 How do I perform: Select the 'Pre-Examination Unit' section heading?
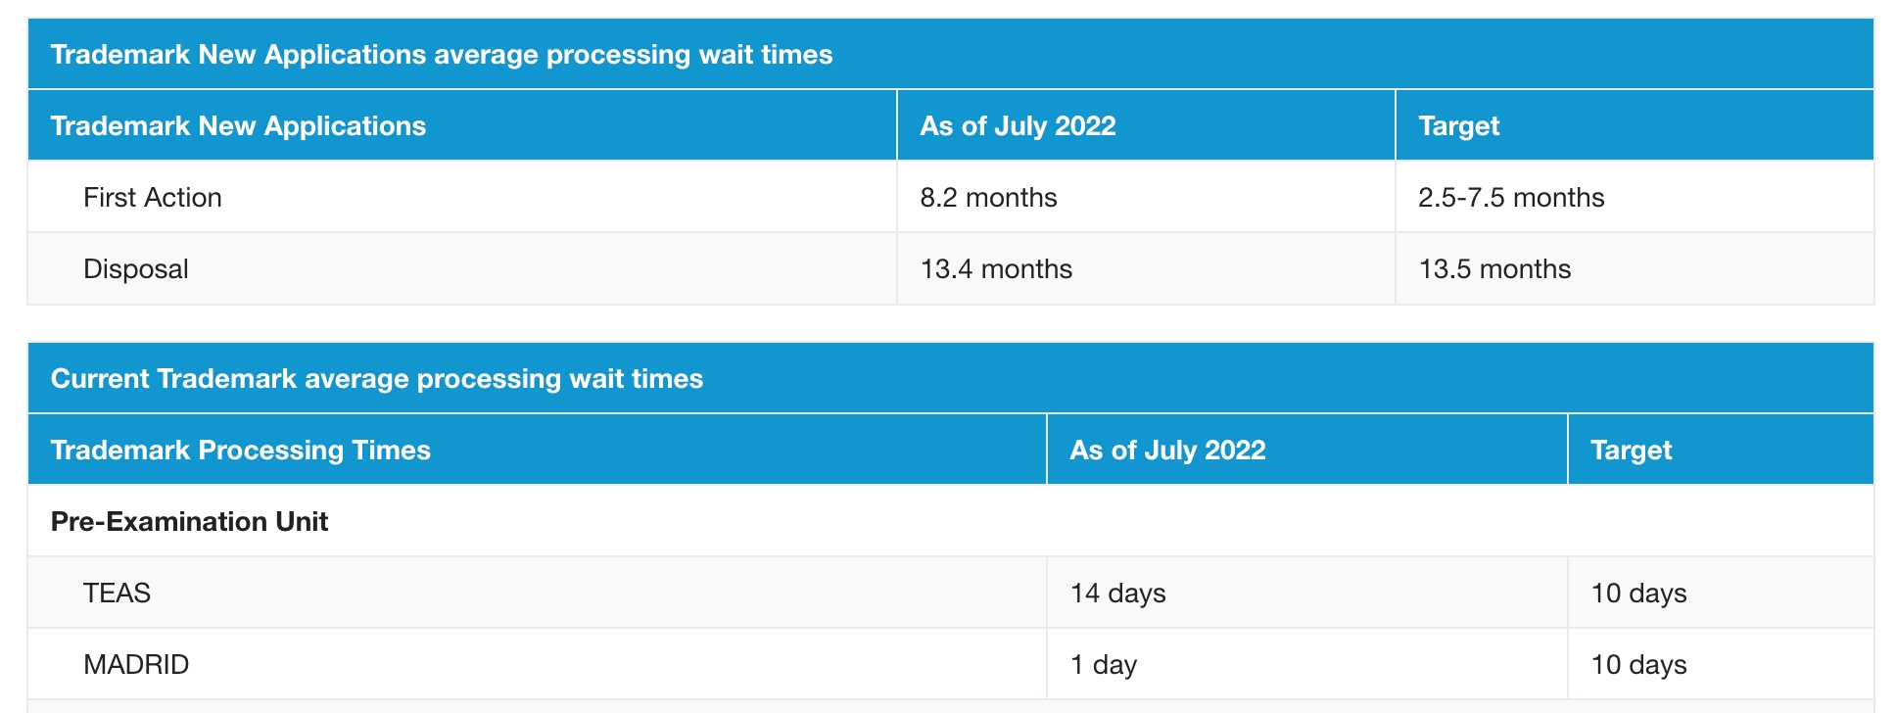pos(189,522)
